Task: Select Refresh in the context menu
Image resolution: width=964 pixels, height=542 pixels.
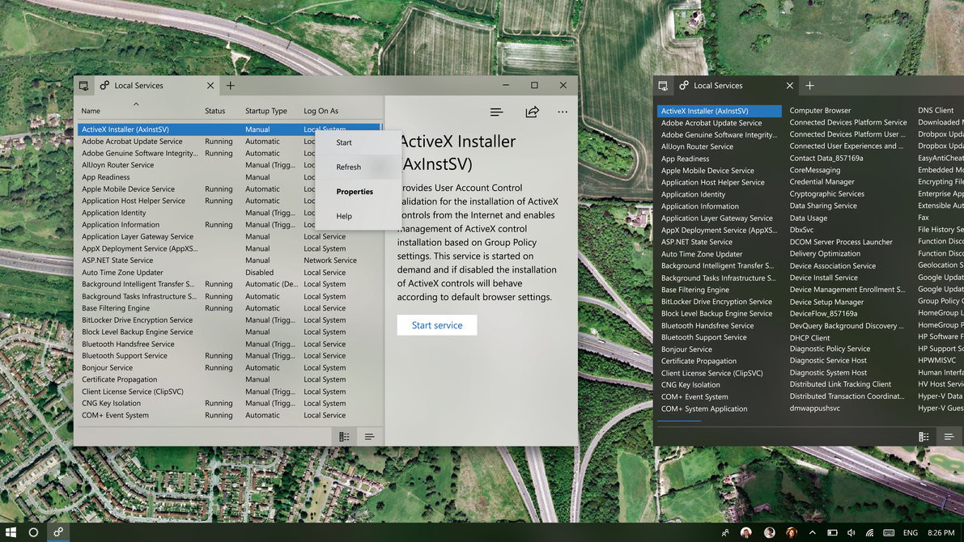Action: (358, 167)
